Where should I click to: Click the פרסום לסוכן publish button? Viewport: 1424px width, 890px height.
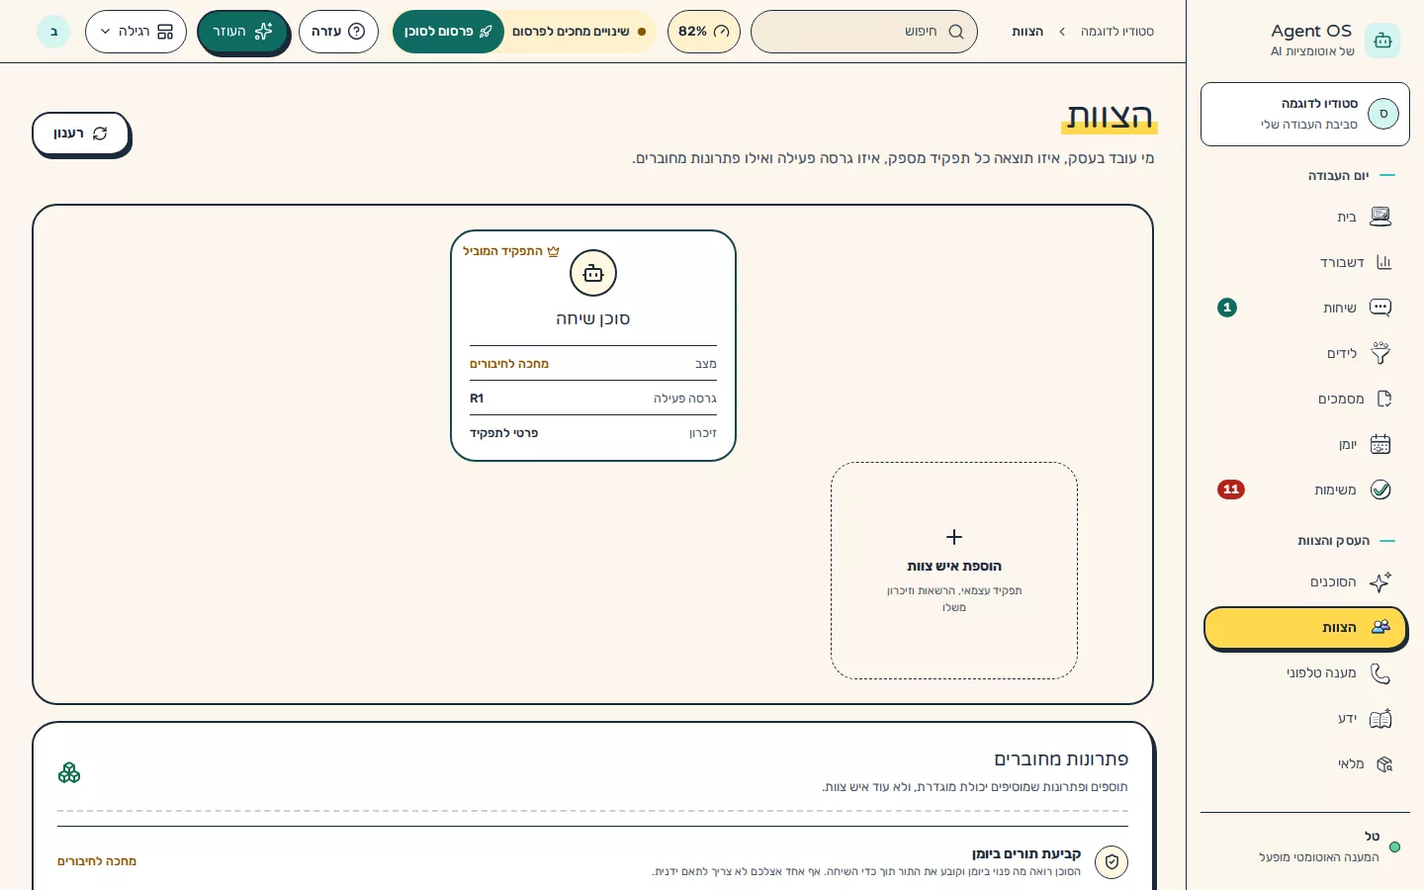448,32
